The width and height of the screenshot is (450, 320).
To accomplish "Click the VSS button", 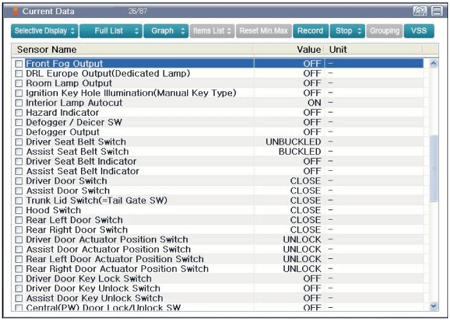I will (419, 31).
